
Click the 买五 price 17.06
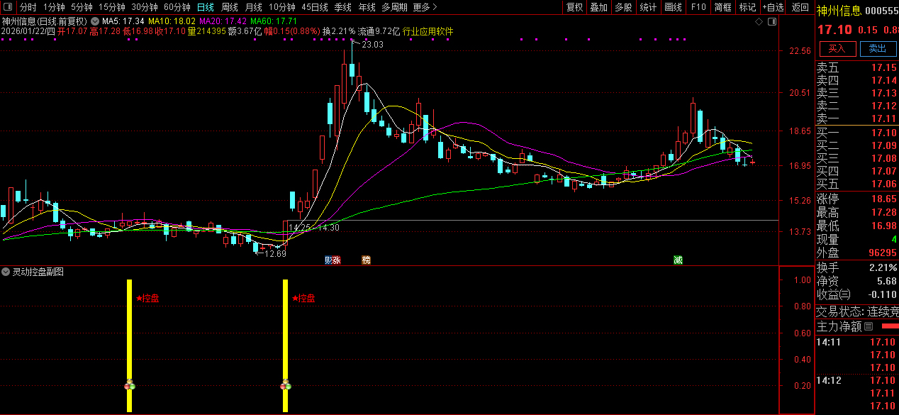(x=883, y=184)
